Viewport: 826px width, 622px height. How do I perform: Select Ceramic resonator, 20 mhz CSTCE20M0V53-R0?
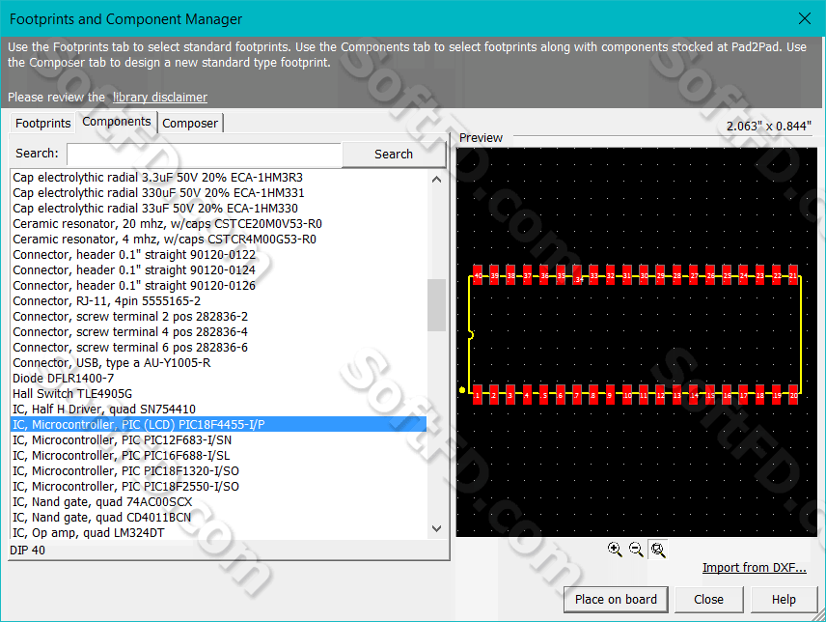(x=219, y=223)
